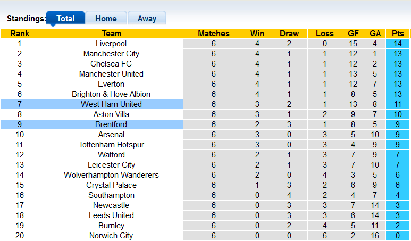Click the Pts column header
This screenshot has height=241, width=411.
[x=398, y=34]
